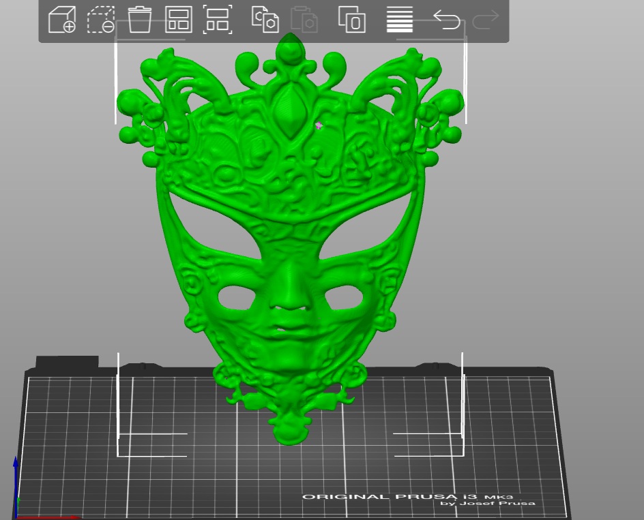
Task: Click the center jewel on the mask crown
Action: point(291,110)
